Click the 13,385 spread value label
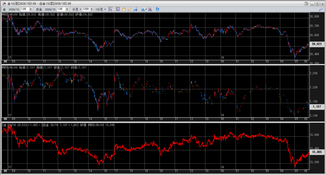This screenshot has width=326, height=175. click(x=316, y=152)
